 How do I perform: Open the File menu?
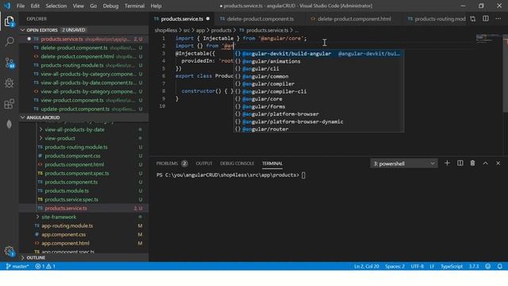[x=21, y=6]
